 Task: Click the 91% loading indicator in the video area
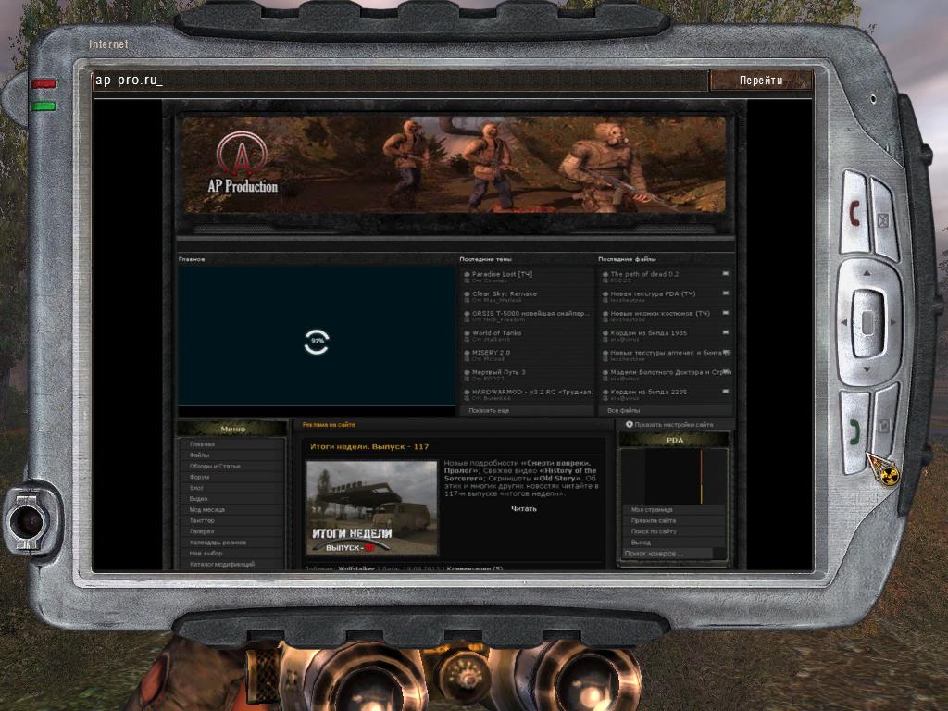pos(317,342)
